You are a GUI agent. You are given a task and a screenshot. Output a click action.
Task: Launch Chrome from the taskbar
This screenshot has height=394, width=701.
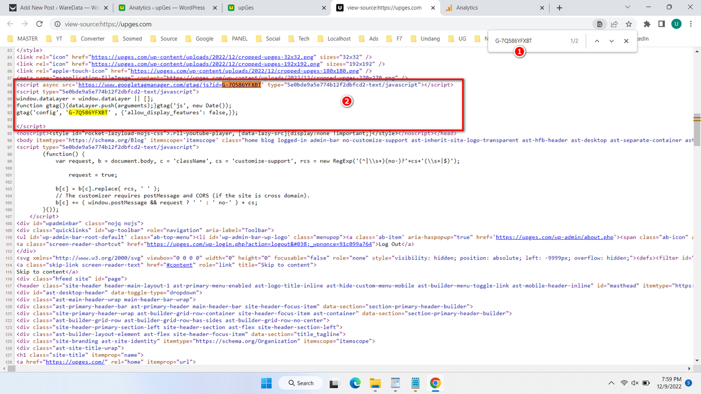pos(435,383)
